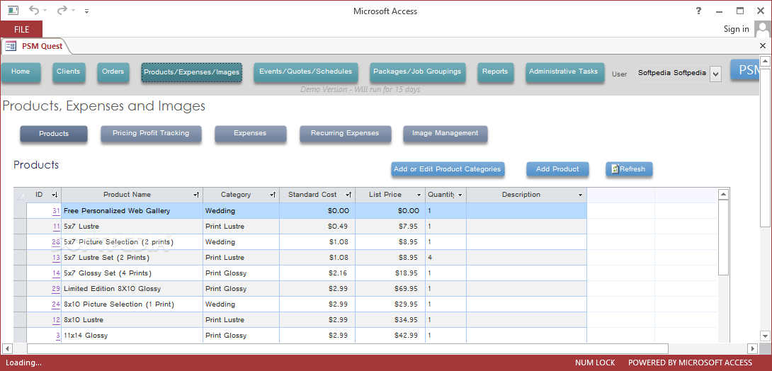Switch to Pricing Profit Tracking tab
Screen dimensions: 772x371
tap(151, 134)
